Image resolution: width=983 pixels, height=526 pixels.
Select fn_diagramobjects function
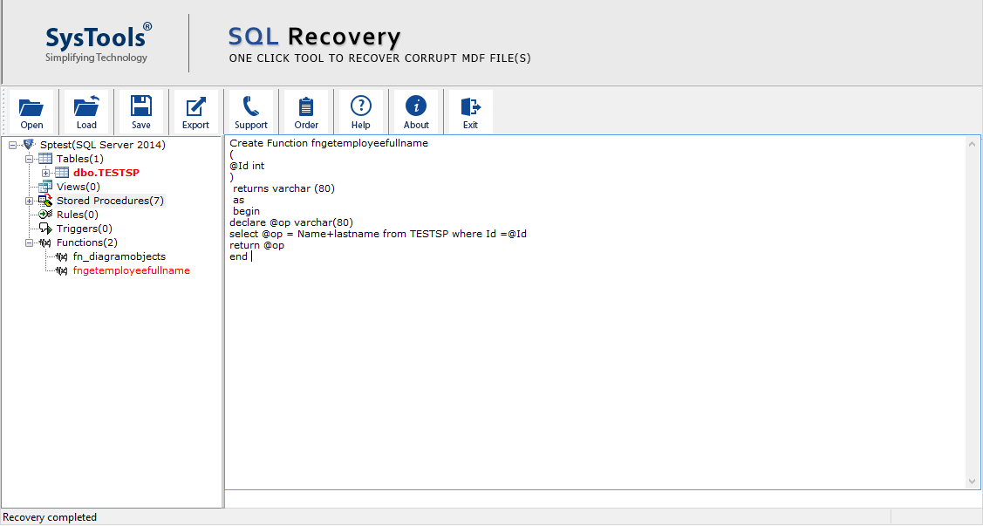[x=119, y=256]
